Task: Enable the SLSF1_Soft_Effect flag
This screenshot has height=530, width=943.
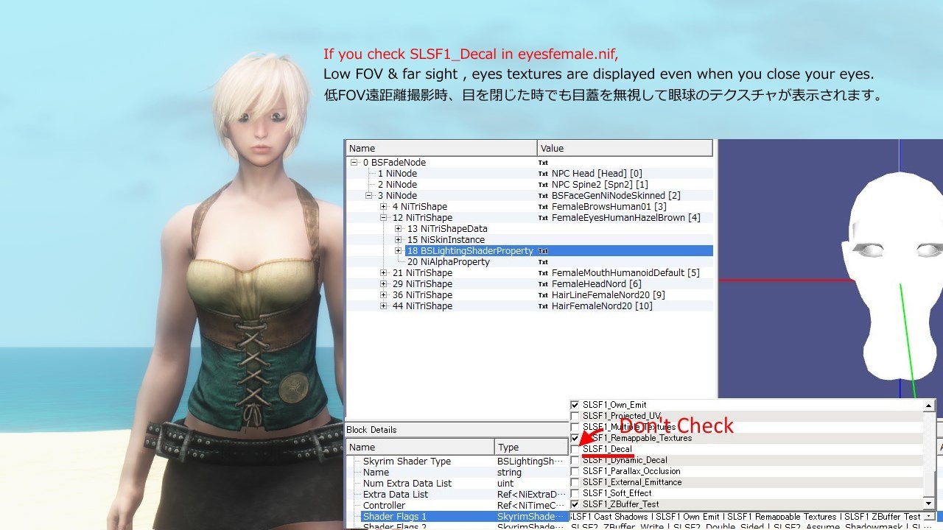Action: [x=575, y=493]
